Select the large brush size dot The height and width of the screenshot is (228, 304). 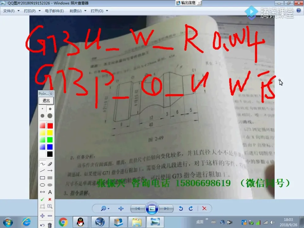tap(50, 116)
